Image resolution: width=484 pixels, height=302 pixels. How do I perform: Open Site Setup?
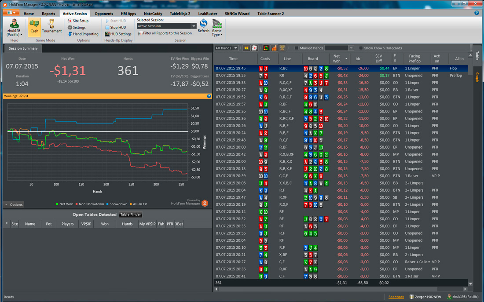point(78,21)
